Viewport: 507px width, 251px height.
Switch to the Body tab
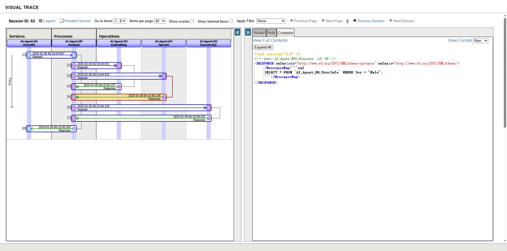[x=271, y=33]
